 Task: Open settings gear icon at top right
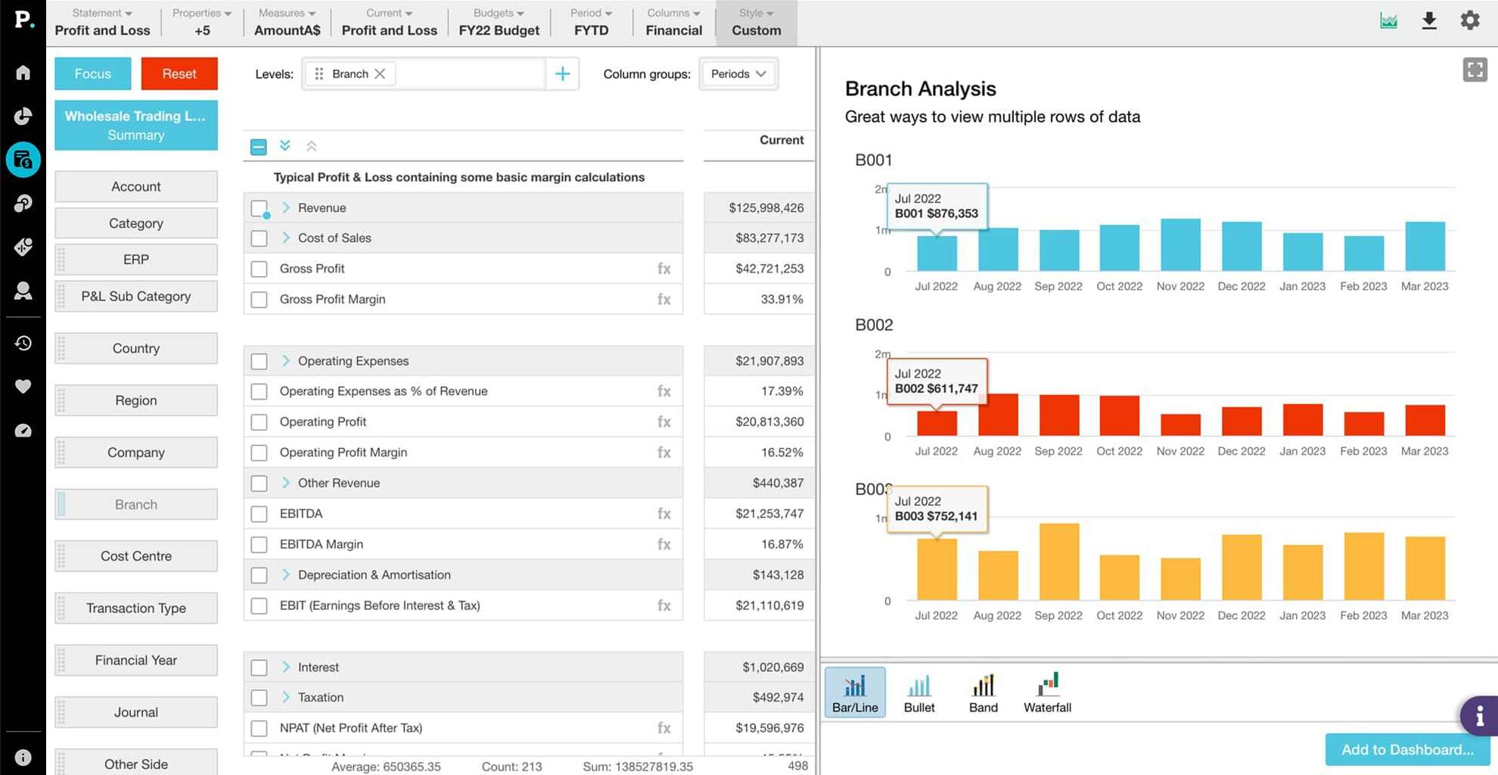click(1469, 20)
